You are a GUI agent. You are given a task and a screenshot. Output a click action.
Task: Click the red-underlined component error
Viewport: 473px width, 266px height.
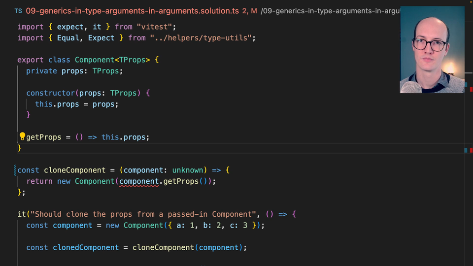[x=139, y=181]
